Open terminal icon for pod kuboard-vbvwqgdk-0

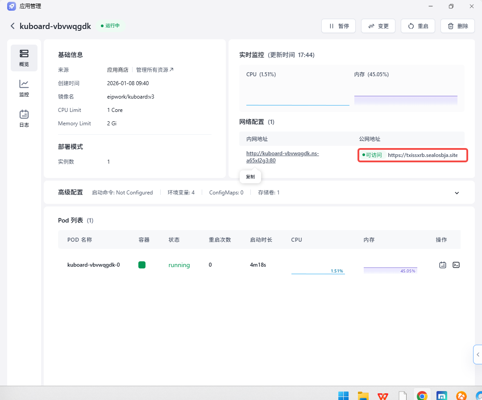tap(456, 265)
